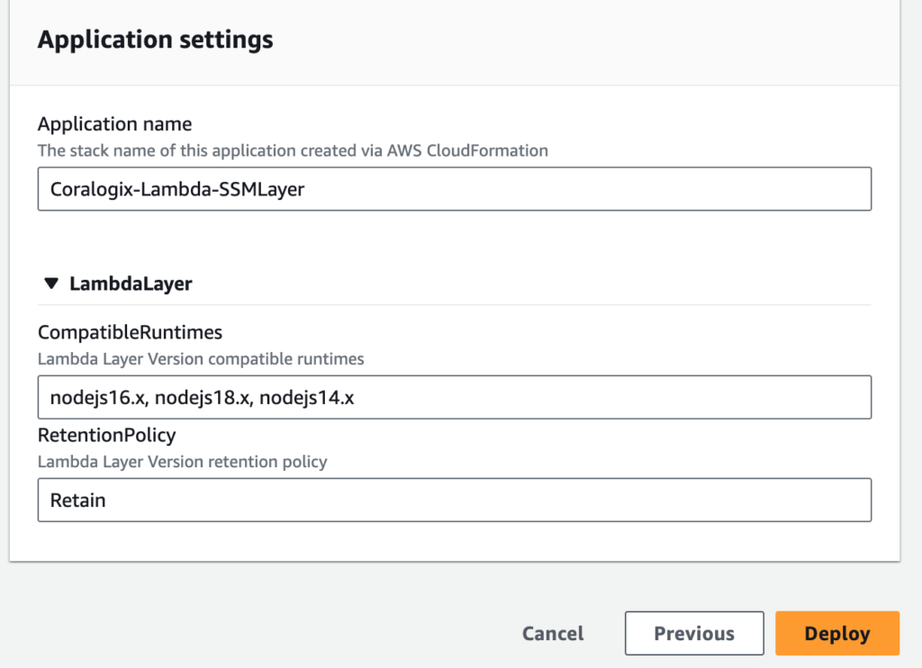Screen dimensions: 922x668
Task: Click the compatible runtimes description text
Action: point(201,358)
